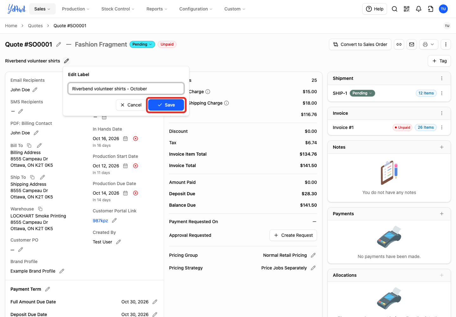Click the copy link icon beside Convert to Sales Order
The width and height of the screenshot is (456, 317).
pyautogui.click(x=399, y=44)
